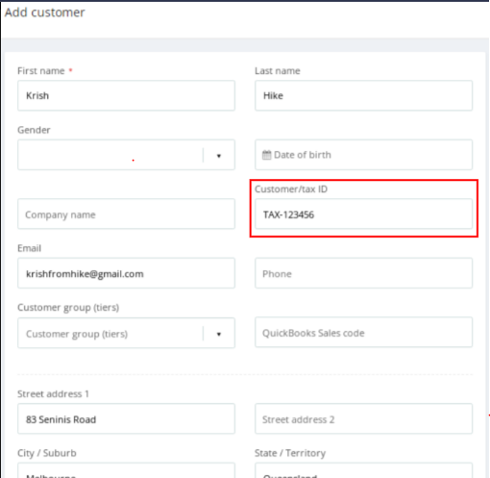
Task: Click the Street address 2 input
Action: [x=363, y=418]
